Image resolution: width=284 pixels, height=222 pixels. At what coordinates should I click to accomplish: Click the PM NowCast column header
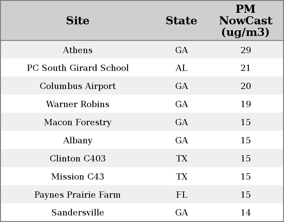click(x=245, y=21)
